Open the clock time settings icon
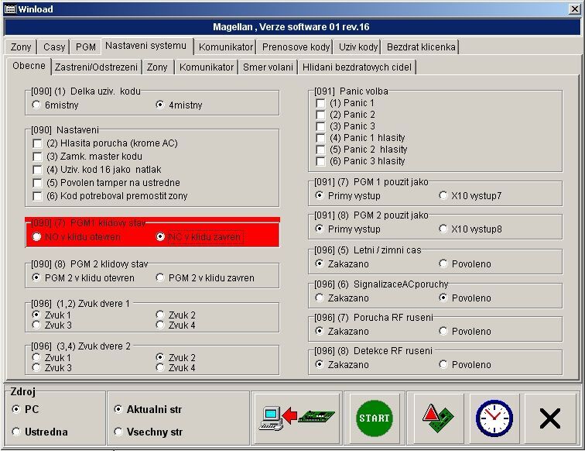Viewport: 585px width, 451px height. [494, 418]
